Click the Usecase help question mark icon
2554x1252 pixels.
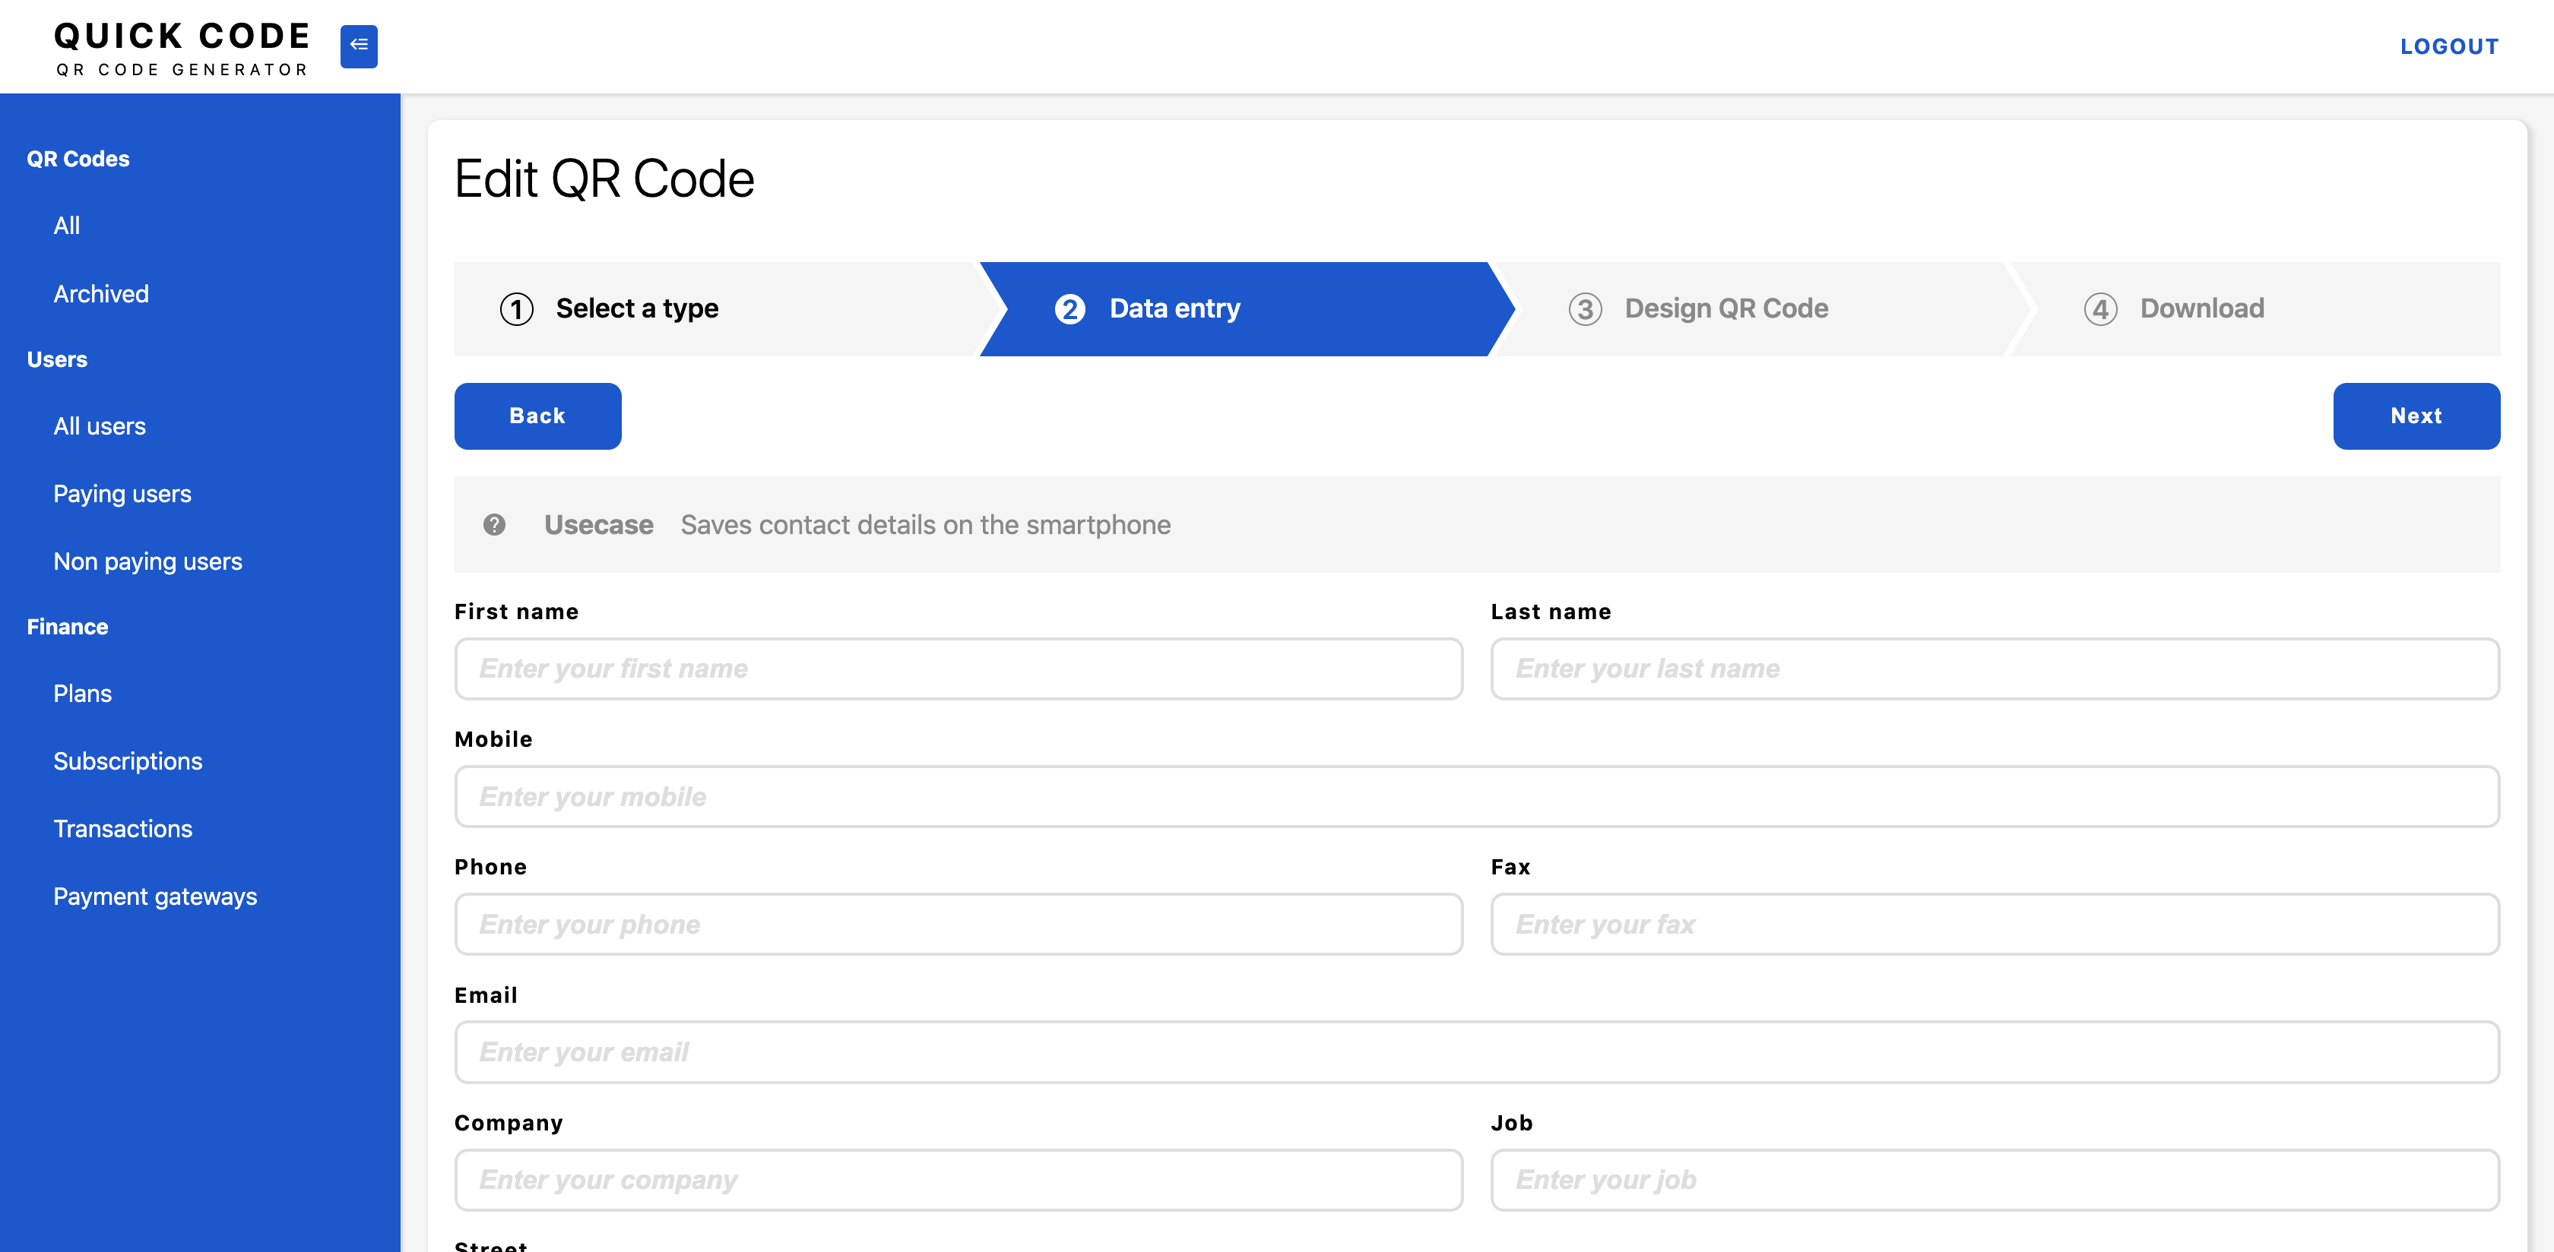click(494, 524)
